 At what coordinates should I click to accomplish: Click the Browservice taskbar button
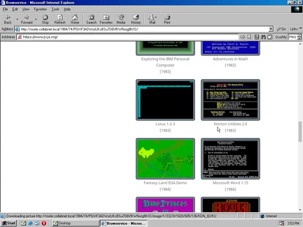pyautogui.click(x=124, y=223)
